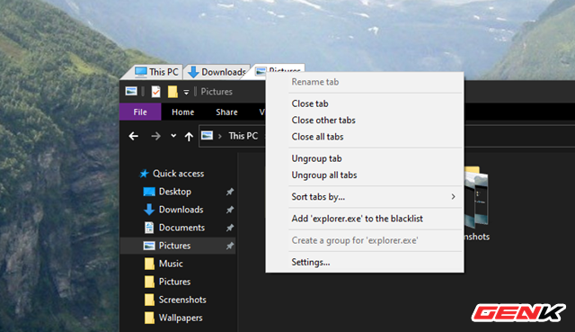
Task: Open Desktop in the navigation pane
Action: (x=175, y=192)
